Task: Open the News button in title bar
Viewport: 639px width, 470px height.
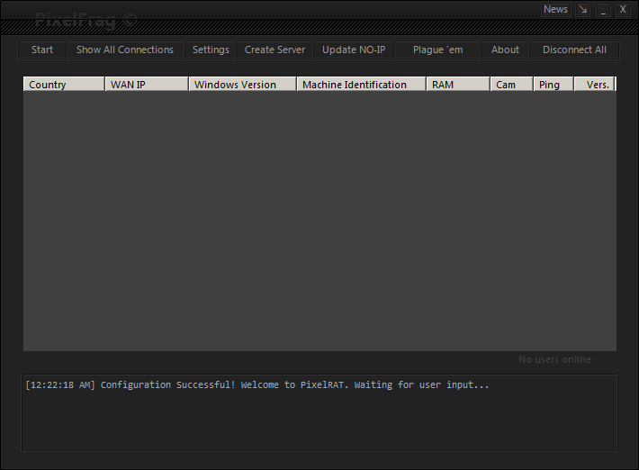Action: 555,10
